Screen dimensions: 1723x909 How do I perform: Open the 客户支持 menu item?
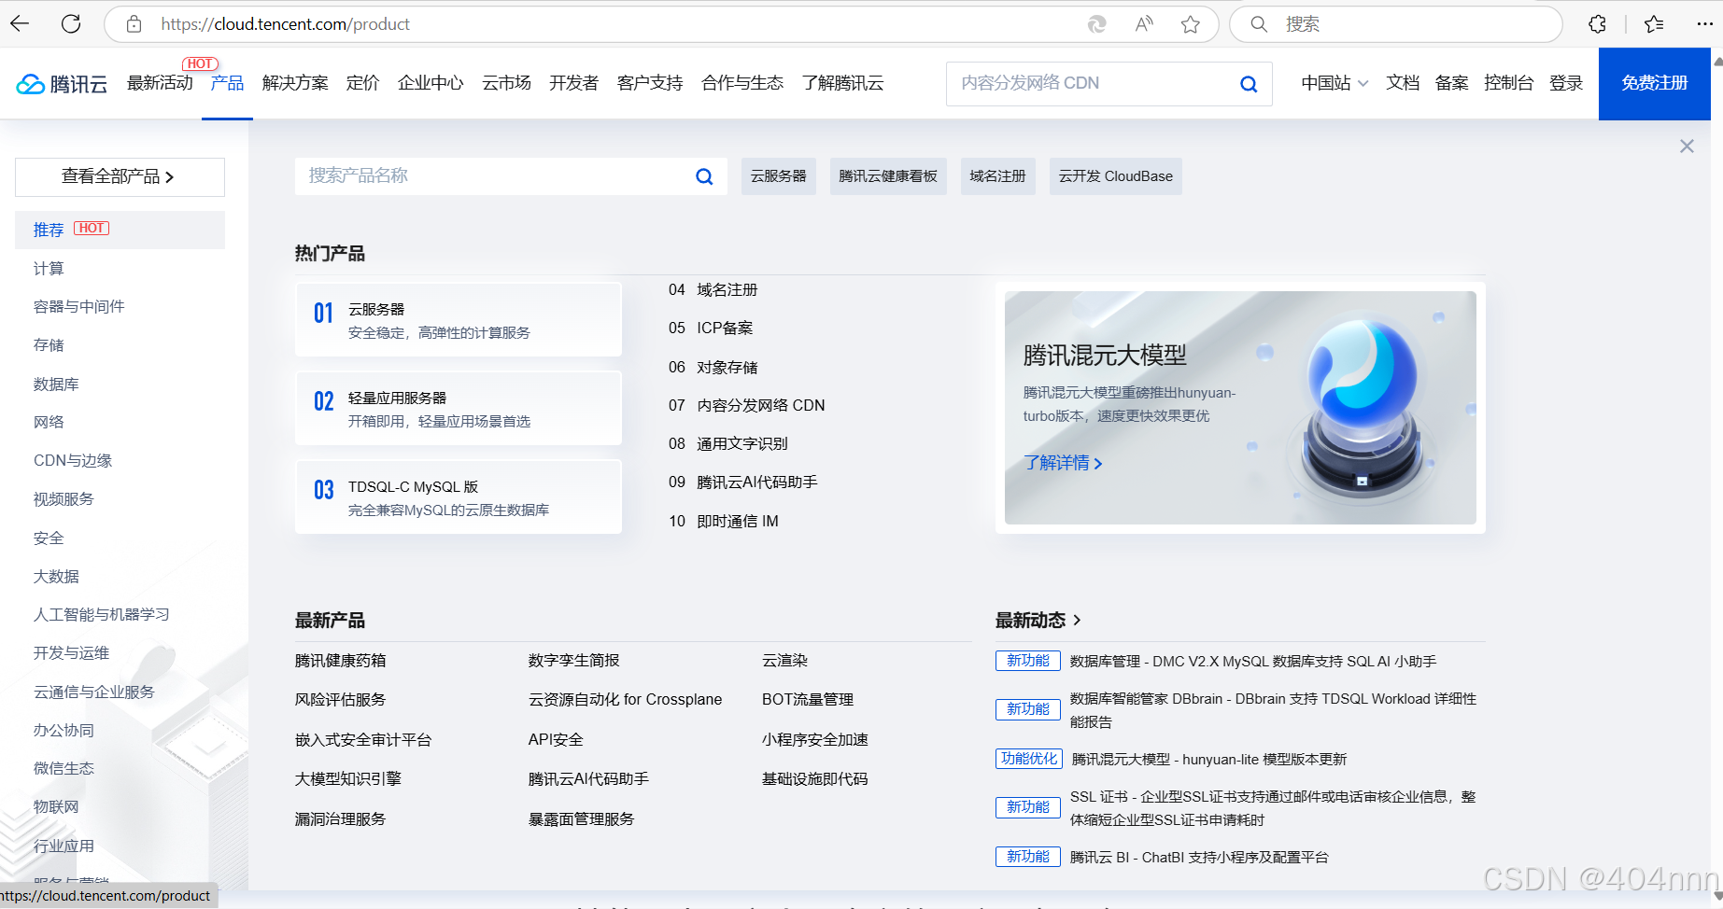650,83
